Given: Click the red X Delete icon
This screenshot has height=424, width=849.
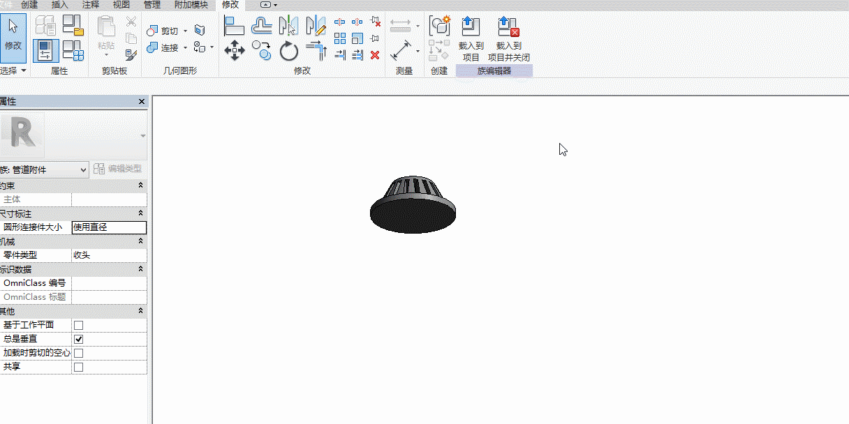Looking at the screenshot, I should pos(375,55).
